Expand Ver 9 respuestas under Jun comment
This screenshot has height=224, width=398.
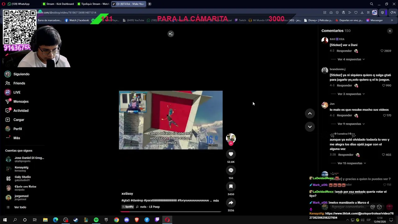pos(351,124)
